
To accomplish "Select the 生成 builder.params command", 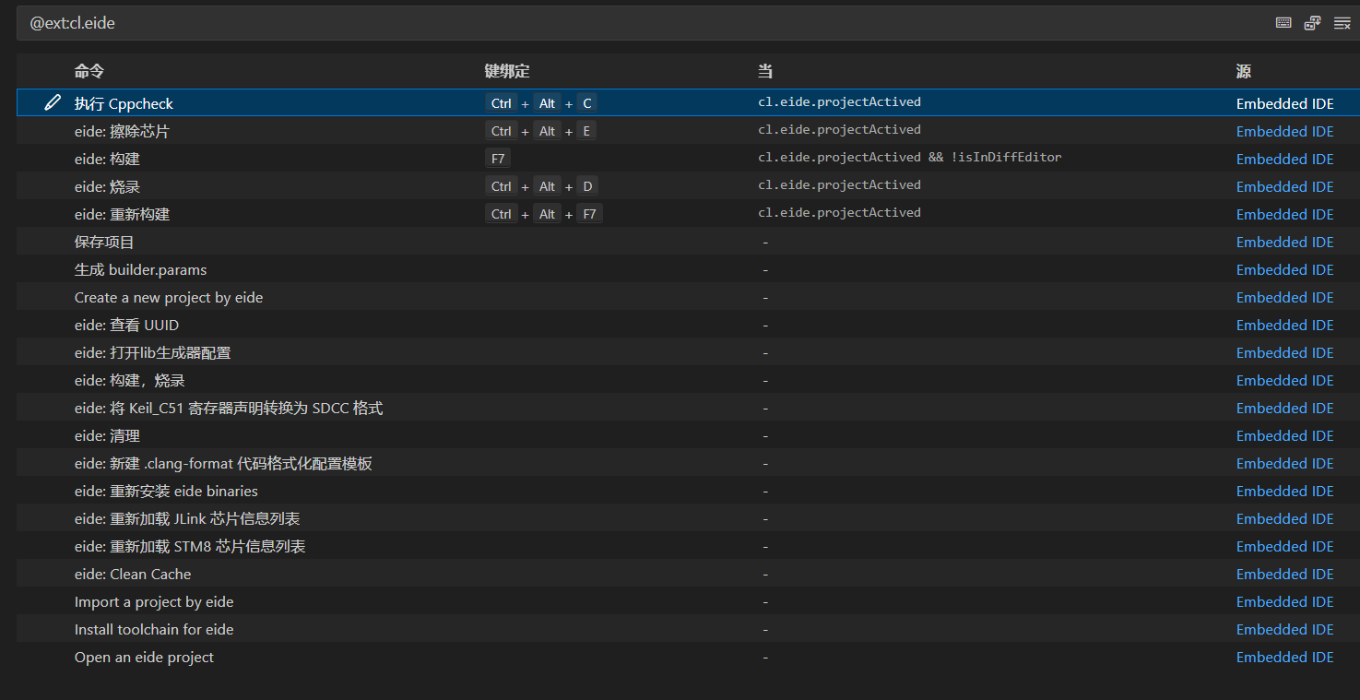I will point(140,269).
